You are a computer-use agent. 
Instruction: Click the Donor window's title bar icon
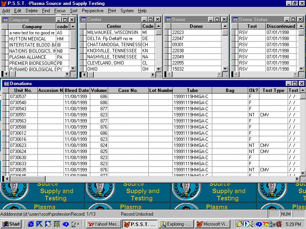[x=169, y=19]
